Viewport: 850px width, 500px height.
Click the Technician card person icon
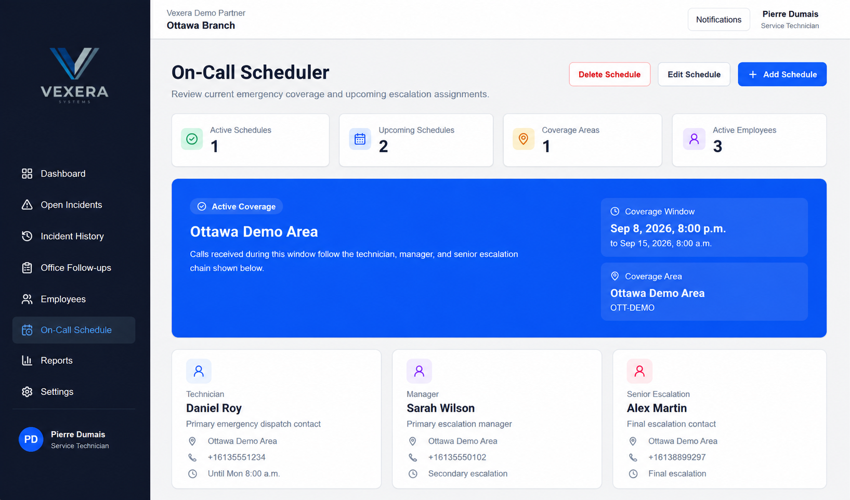tap(199, 371)
